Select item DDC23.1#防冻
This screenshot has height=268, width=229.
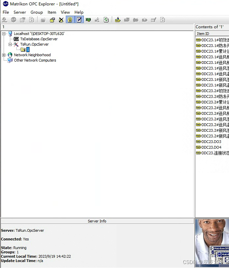pyautogui.click(x=215, y=46)
